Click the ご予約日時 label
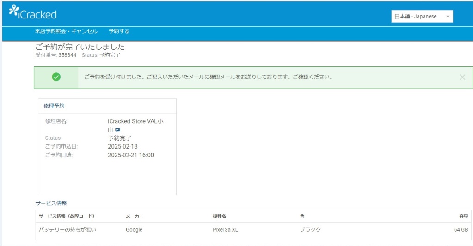473x246 pixels. pos(59,156)
